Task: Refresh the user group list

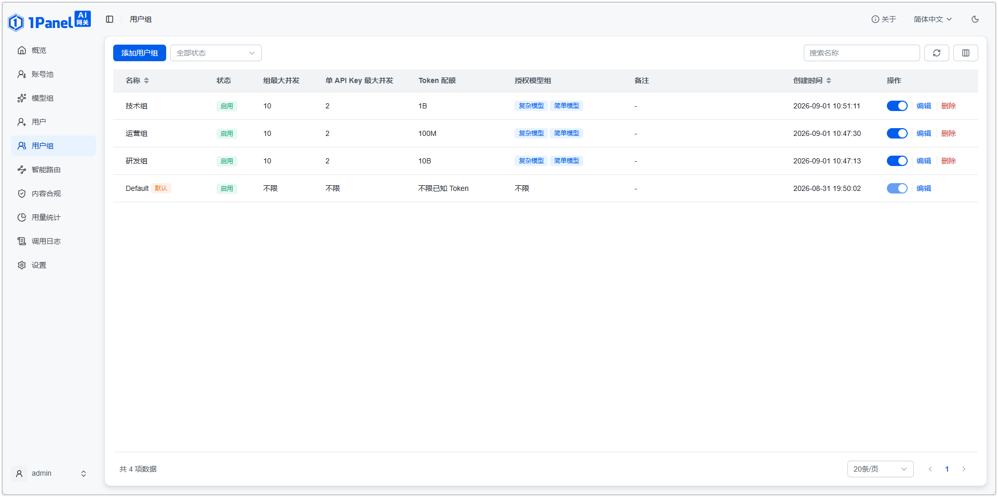Action: point(936,53)
